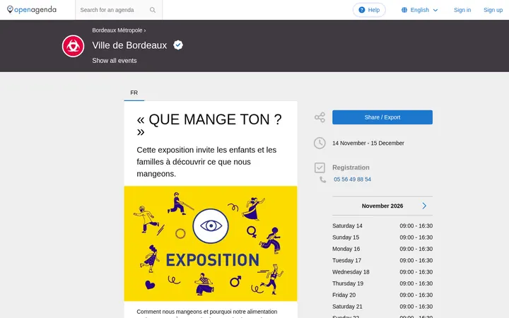Click the verified badge beside Ville de Bordeaux
Image resolution: width=509 pixels, height=318 pixels.
[x=178, y=45]
